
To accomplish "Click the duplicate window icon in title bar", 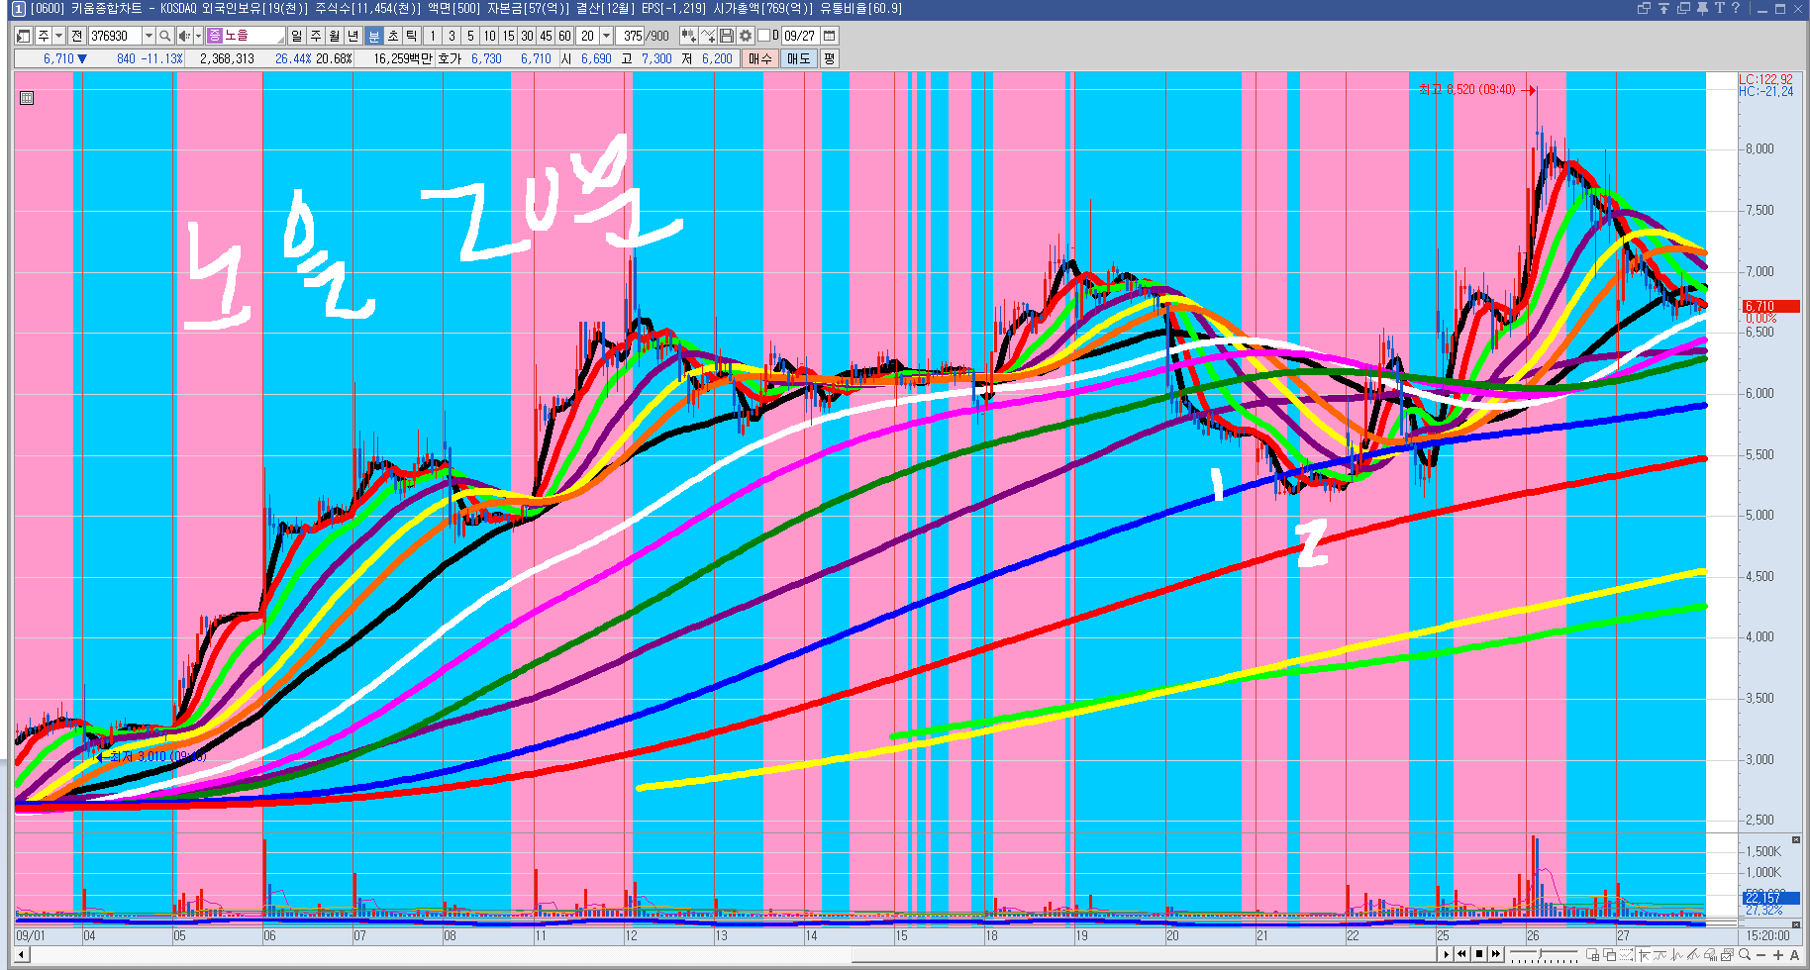I will click(x=1683, y=8).
